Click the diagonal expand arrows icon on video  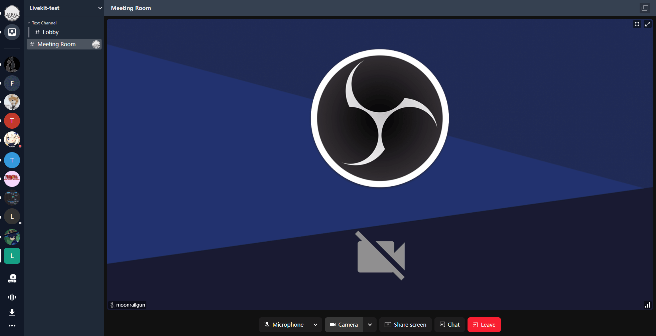pos(648,24)
